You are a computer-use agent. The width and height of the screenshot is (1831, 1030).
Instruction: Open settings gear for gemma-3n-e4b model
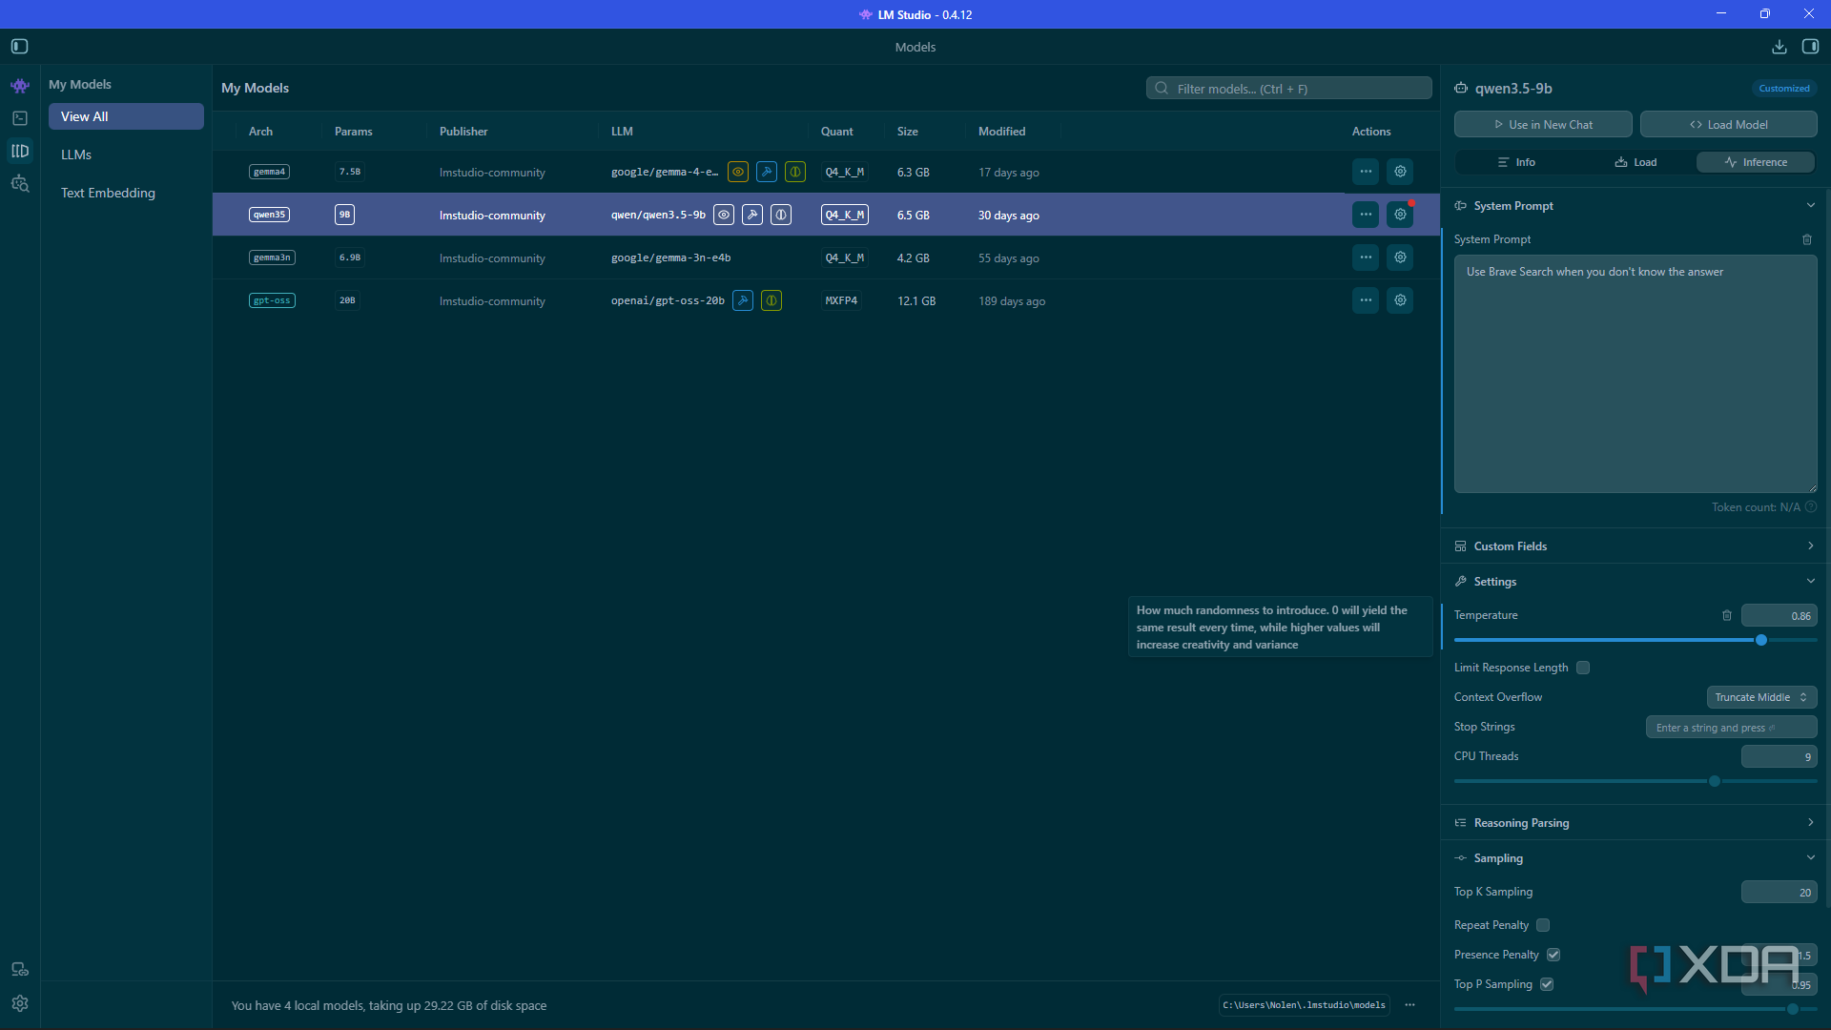(1400, 257)
